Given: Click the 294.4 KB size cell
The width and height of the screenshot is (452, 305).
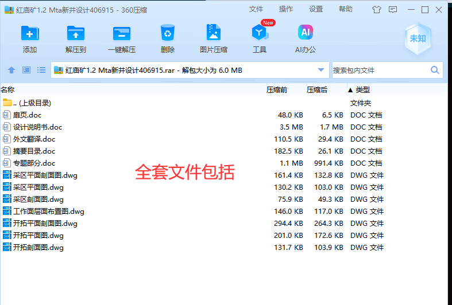Looking at the screenshot, I should click(288, 224).
